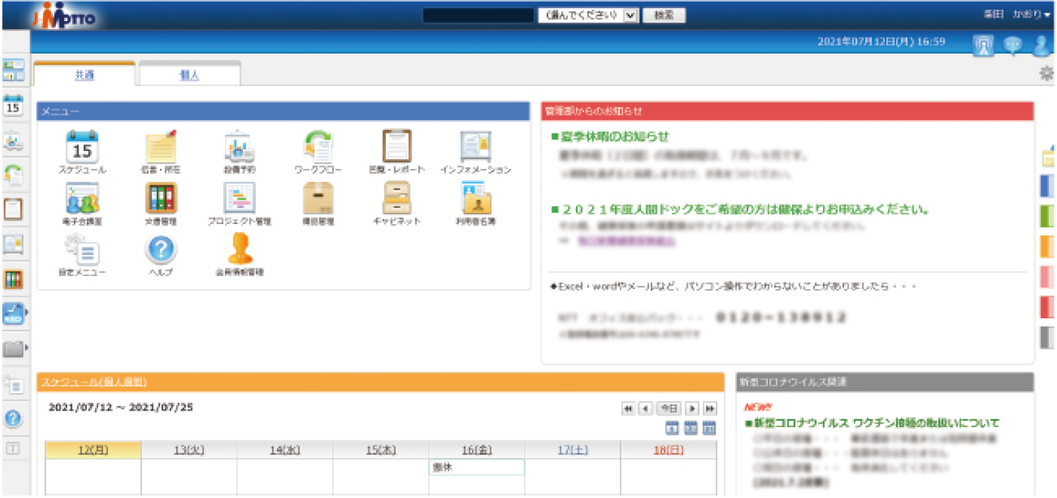1057x498 pixels.
Task: Click the chat bubble icon in header
Action: point(1012,46)
